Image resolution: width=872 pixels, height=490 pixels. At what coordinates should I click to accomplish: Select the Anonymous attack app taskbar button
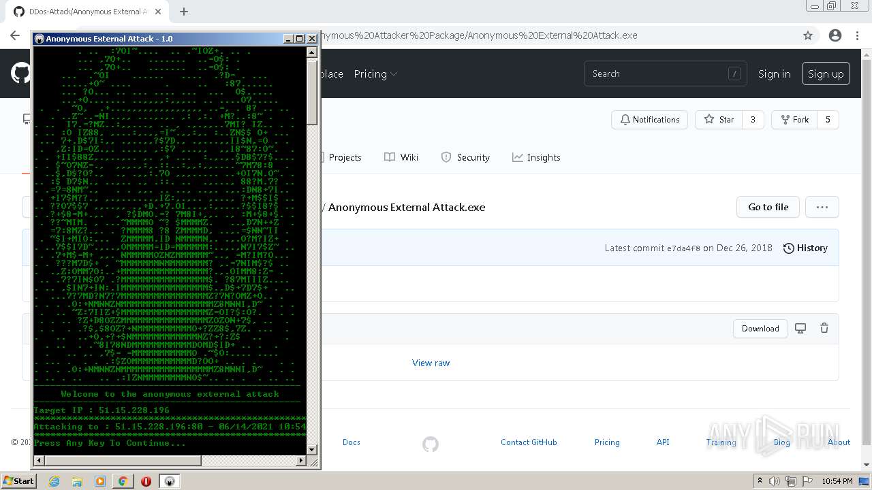click(x=170, y=481)
